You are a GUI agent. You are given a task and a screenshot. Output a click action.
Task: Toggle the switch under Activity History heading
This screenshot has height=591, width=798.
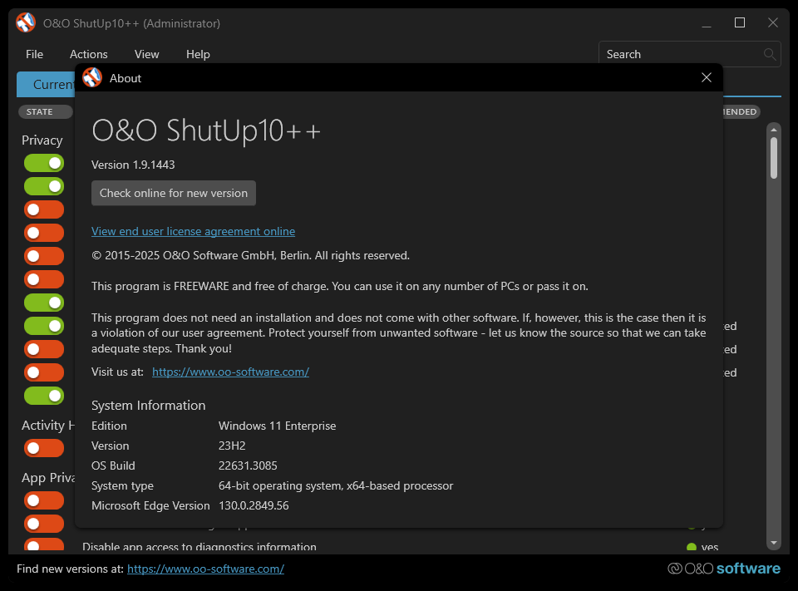(44, 448)
